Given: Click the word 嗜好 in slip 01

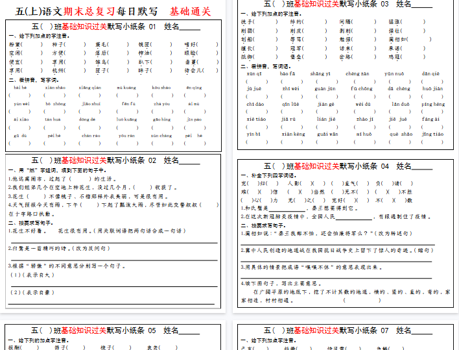Looking at the screenshot, I should click(189, 45).
